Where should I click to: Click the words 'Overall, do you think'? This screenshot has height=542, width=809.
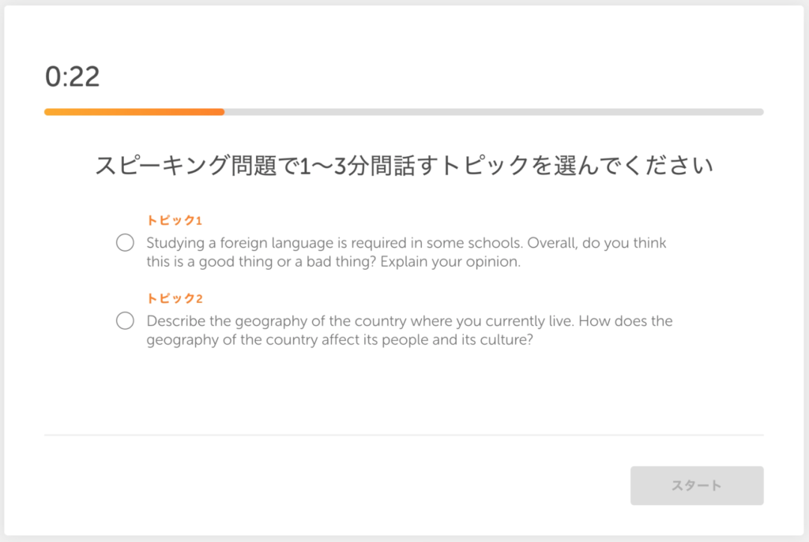(x=597, y=243)
